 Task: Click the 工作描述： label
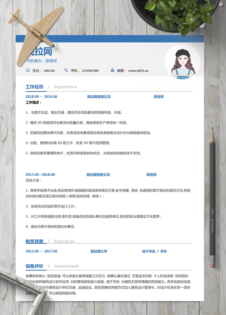(x=34, y=102)
